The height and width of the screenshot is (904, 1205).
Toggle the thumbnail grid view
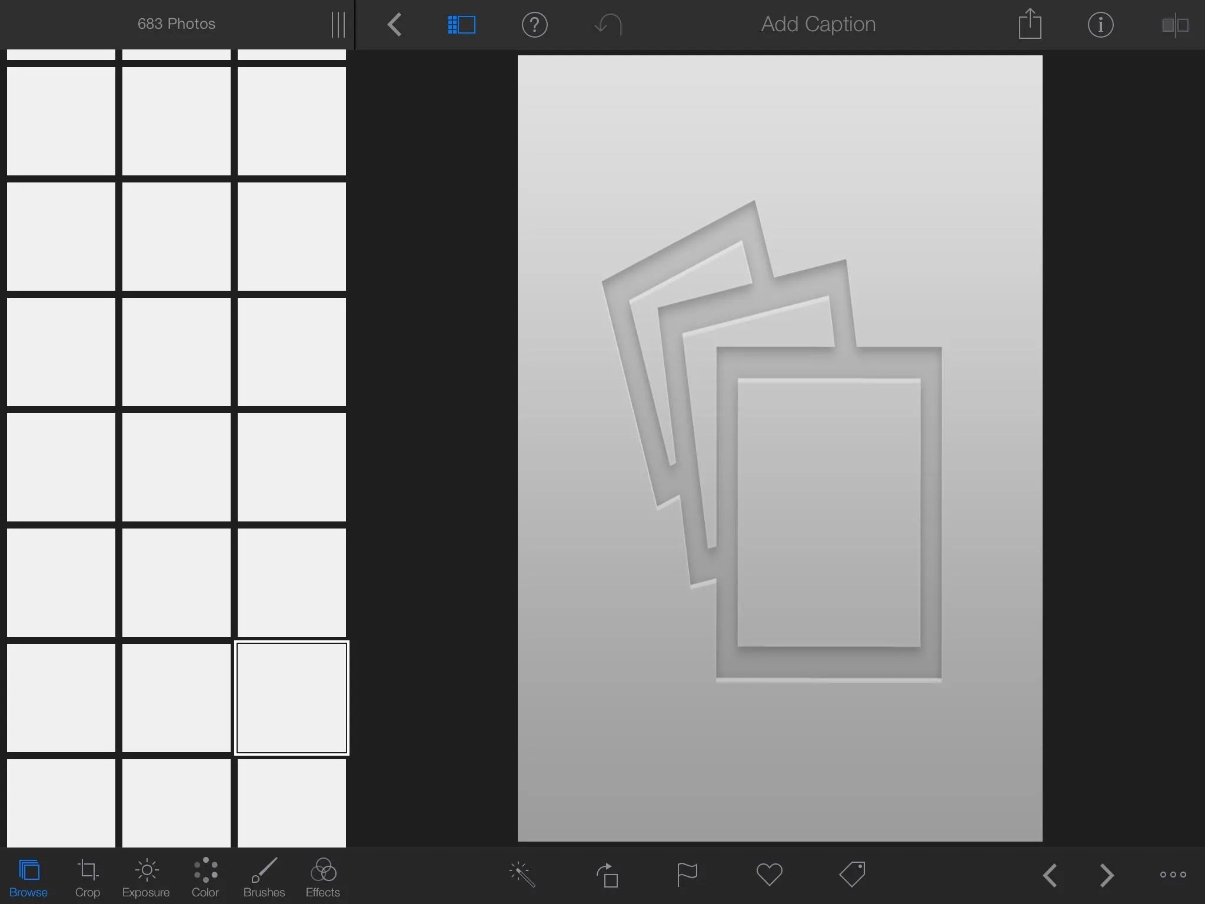pos(461,25)
